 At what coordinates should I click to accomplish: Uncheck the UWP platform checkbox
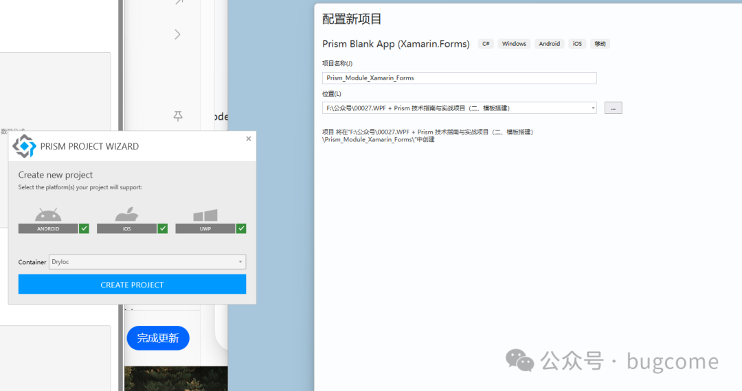tap(241, 228)
